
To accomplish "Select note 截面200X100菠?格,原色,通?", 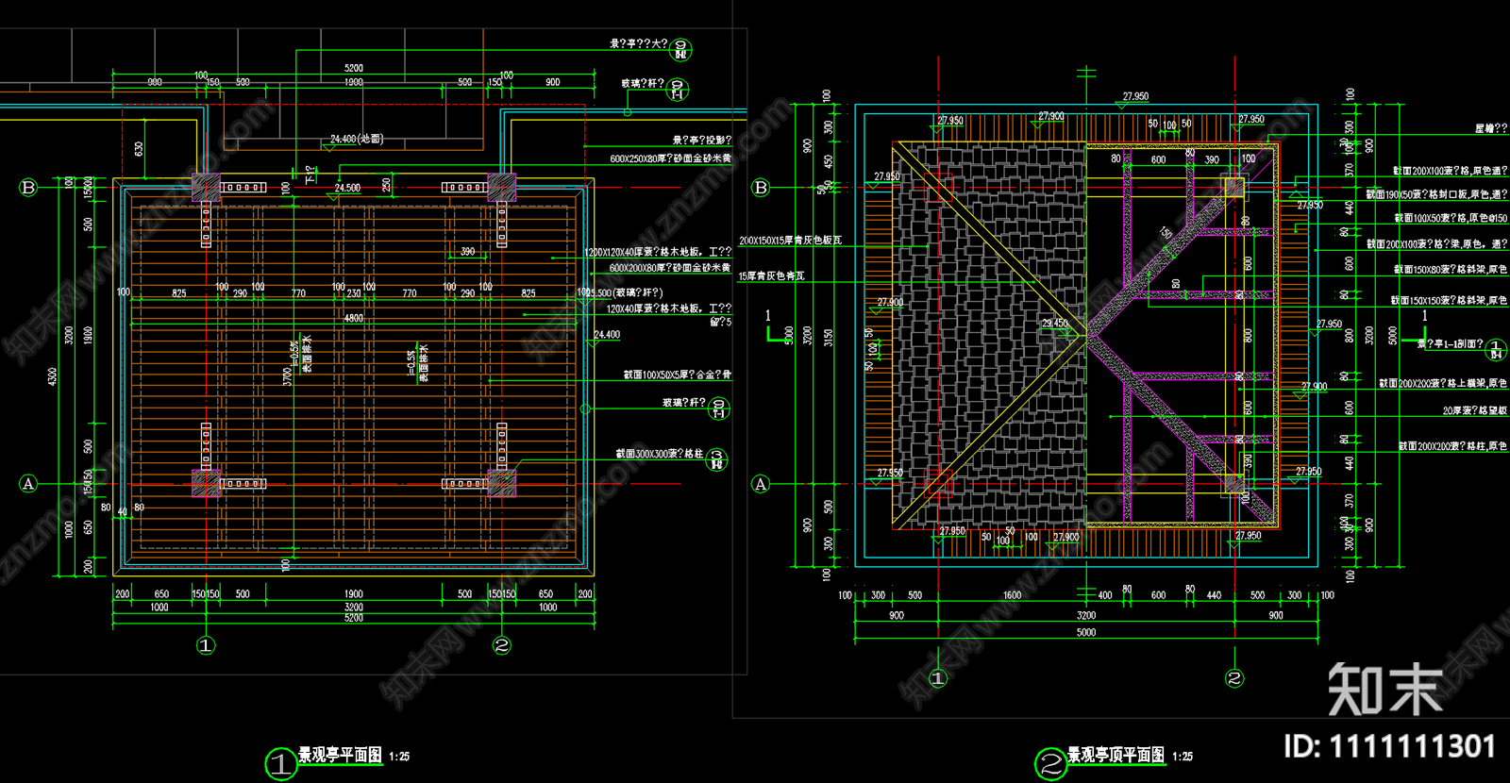I will [1451, 171].
